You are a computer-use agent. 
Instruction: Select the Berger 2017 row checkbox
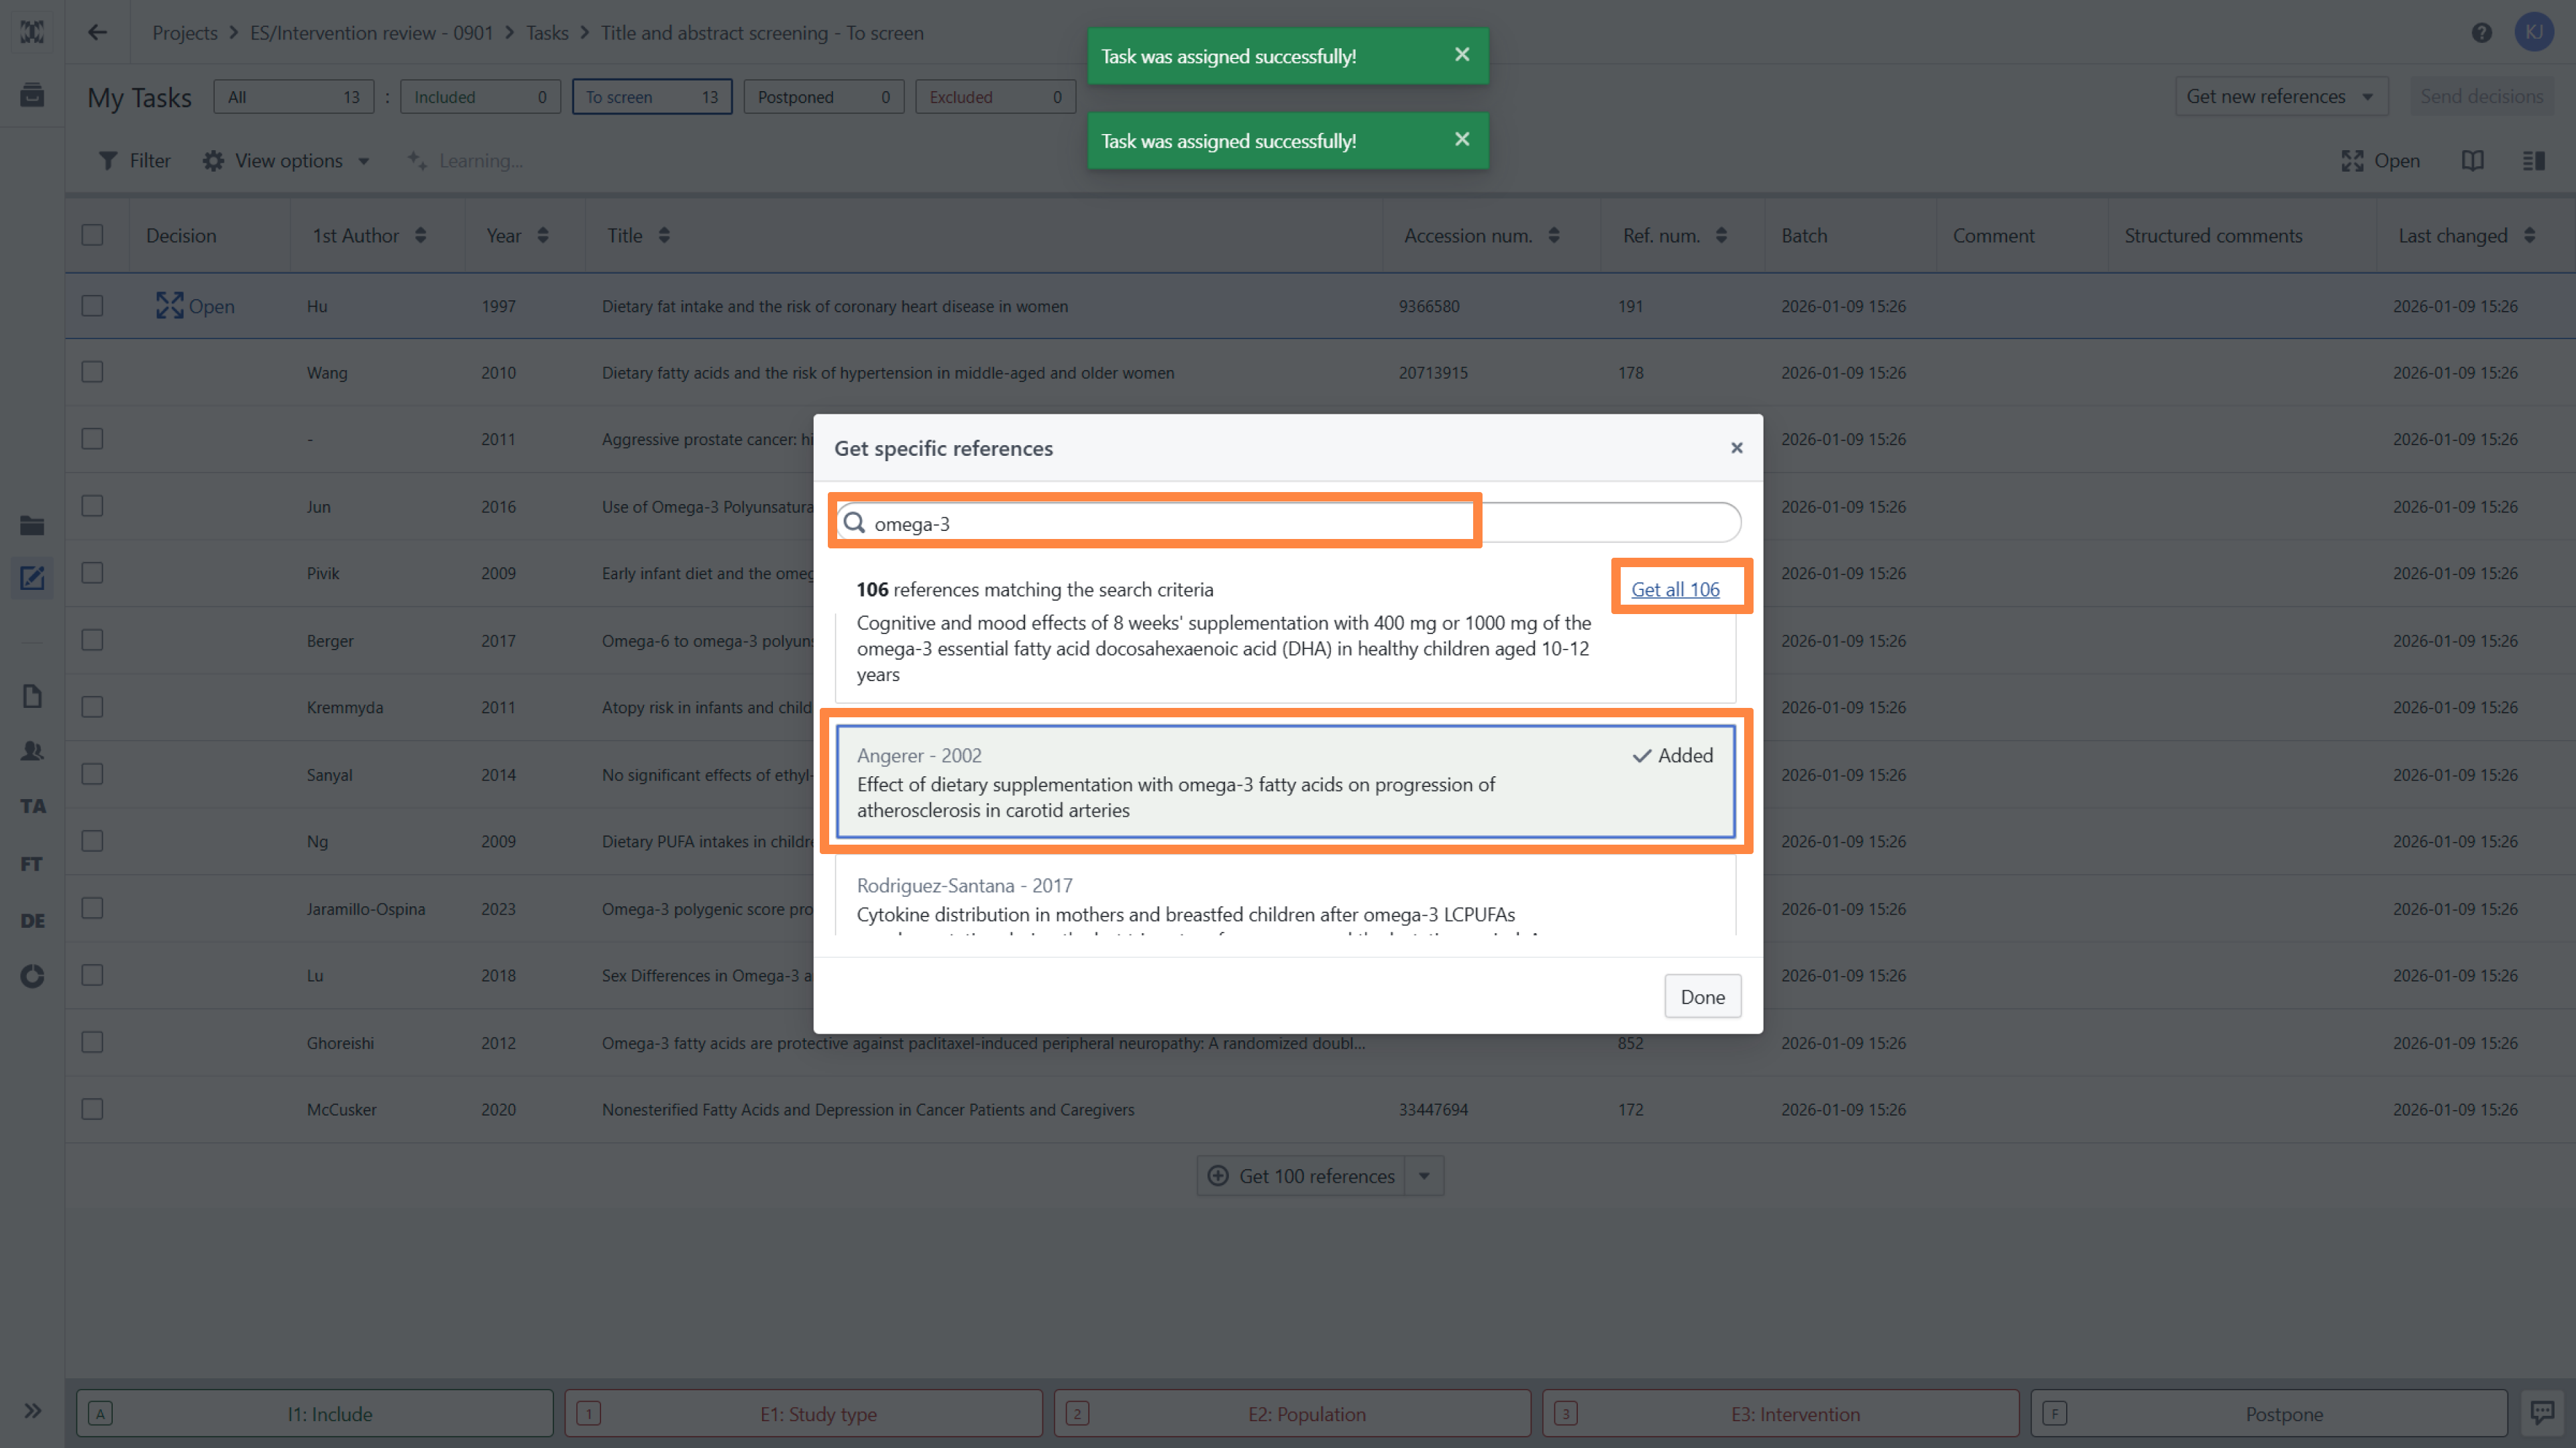pyautogui.click(x=92, y=640)
